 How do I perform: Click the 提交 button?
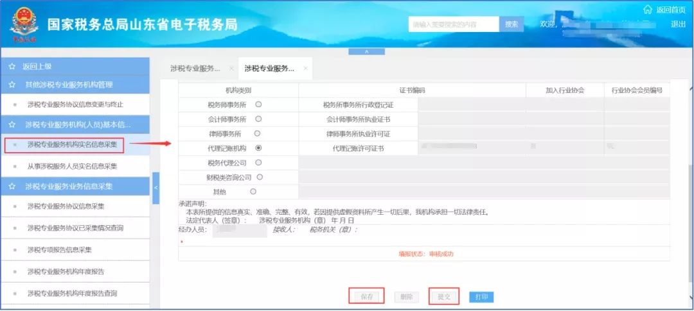point(444,297)
